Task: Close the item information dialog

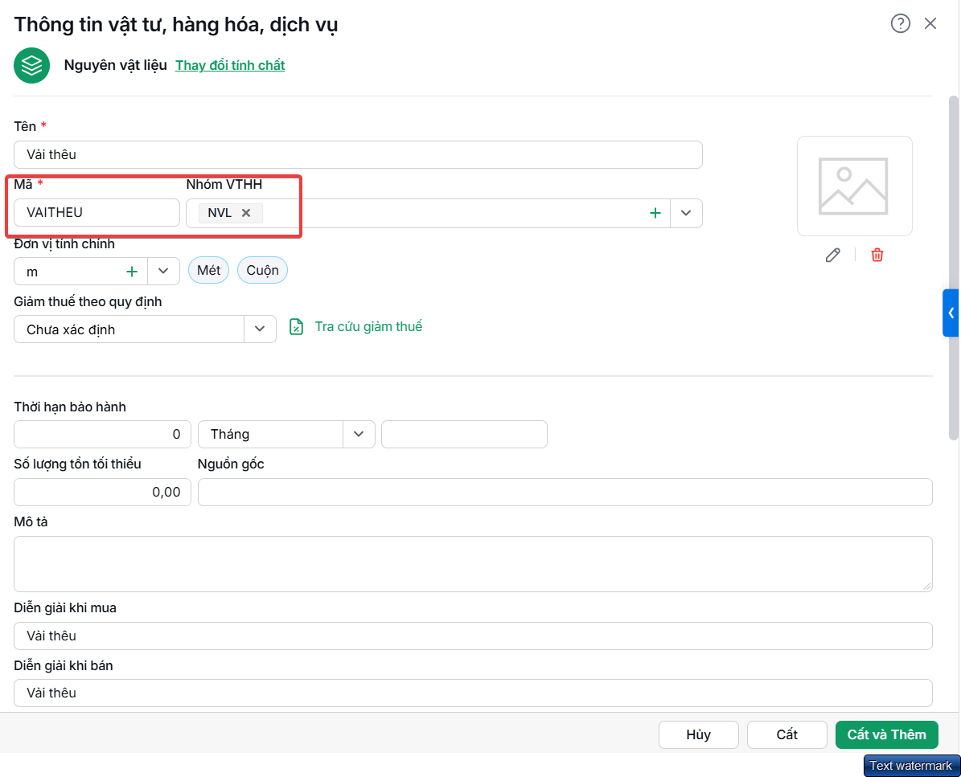Action: (x=930, y=24)
